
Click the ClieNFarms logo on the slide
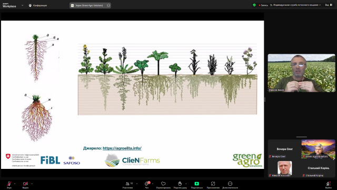132,160
